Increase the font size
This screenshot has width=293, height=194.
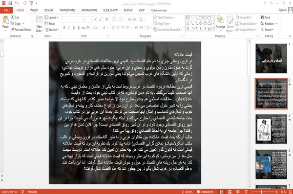click(x=96, y=19)
